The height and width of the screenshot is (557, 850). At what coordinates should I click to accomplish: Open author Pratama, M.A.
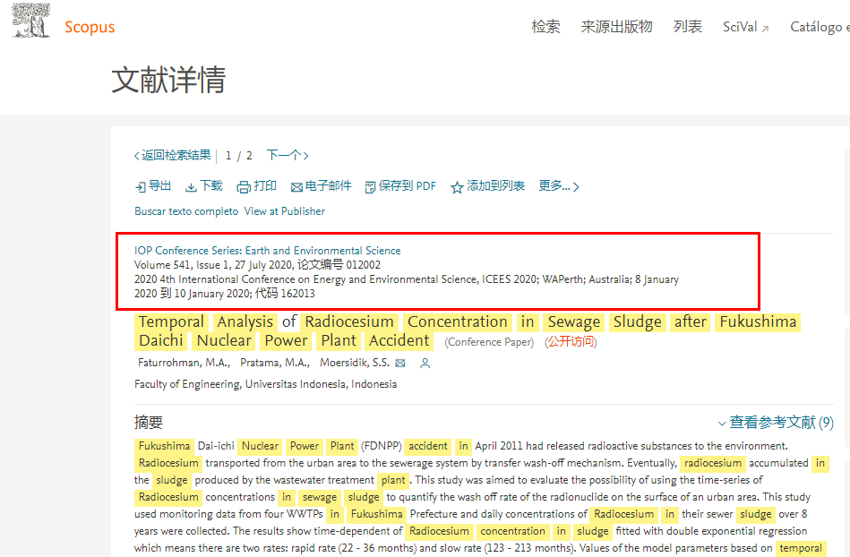coord(274,363)
